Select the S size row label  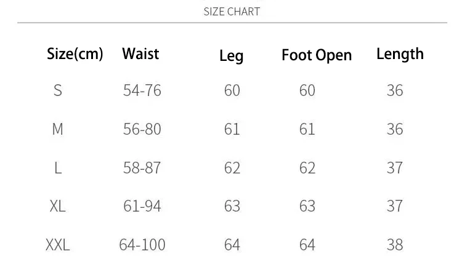click(58, 90)
